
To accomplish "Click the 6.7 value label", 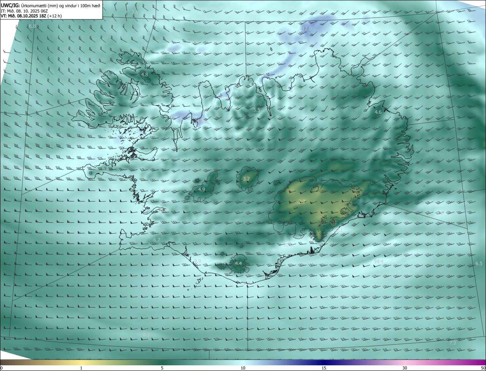I will click(157, 240).
